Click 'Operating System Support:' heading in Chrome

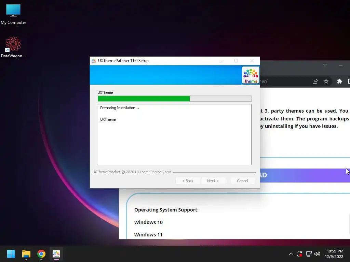pyautogui.click(x=166, y=210)
